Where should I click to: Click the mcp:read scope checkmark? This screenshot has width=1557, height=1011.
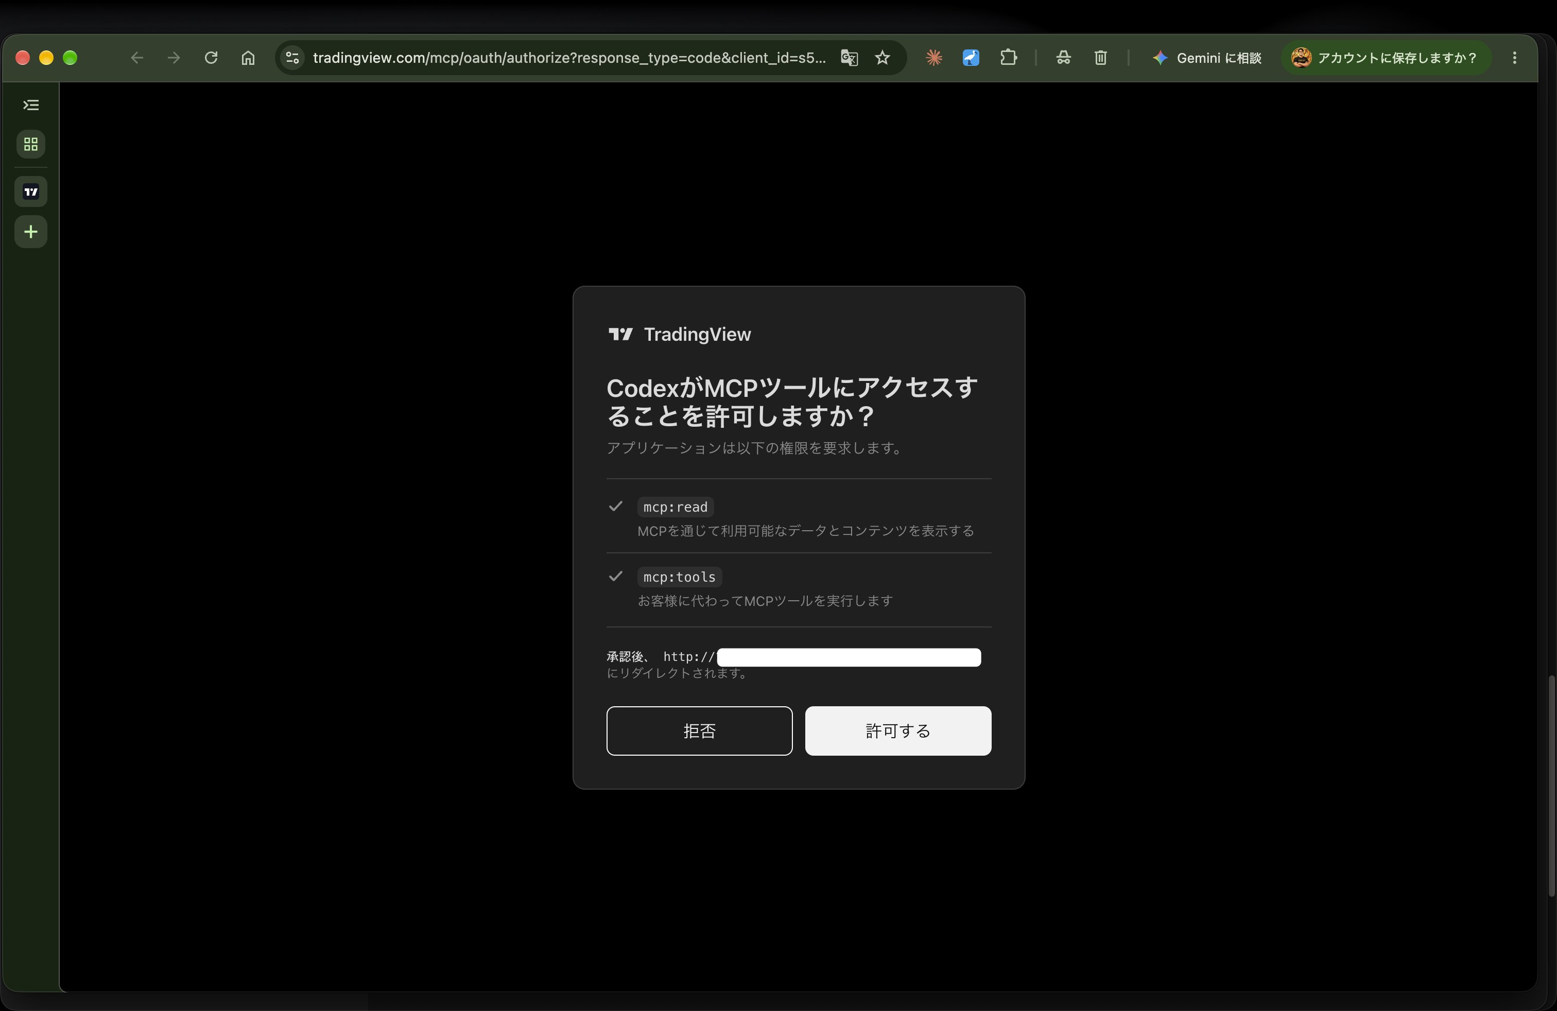[615, 506]
